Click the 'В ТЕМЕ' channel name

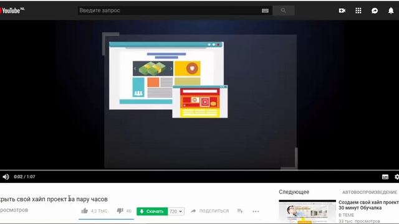coord(347,215)
